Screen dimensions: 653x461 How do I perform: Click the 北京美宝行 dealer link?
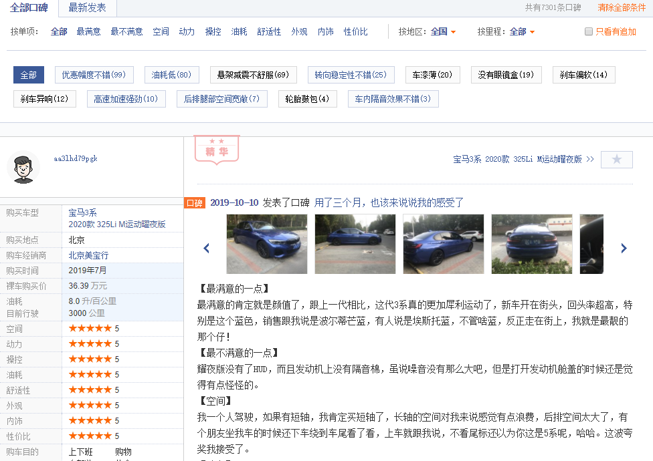coord(88,255)
